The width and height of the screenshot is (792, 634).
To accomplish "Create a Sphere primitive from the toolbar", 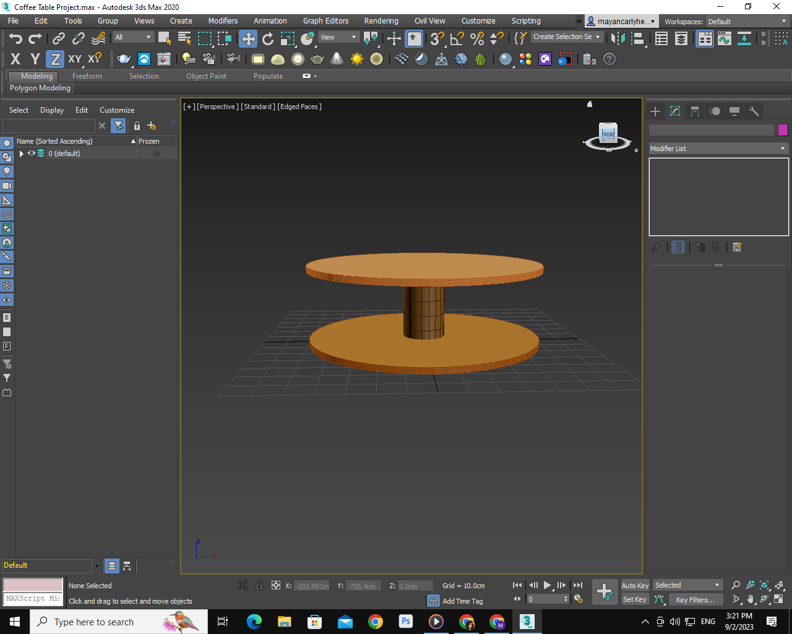I will 298,59.
